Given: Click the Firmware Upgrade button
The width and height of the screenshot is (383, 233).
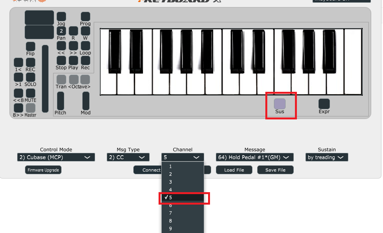Looking at the screenshot, I should pyautogui.click(x=43, y=170).
